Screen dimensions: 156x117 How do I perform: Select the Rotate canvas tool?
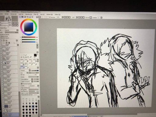[x=26, y=57]
